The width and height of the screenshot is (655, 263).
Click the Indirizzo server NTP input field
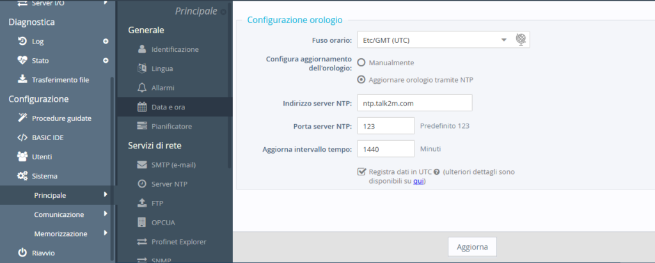pyautogui.click(x=414, y=103)
